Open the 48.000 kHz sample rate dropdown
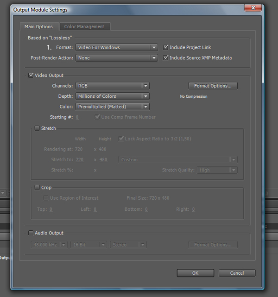The width and height of the screenshot is (278, 297). 49,245
